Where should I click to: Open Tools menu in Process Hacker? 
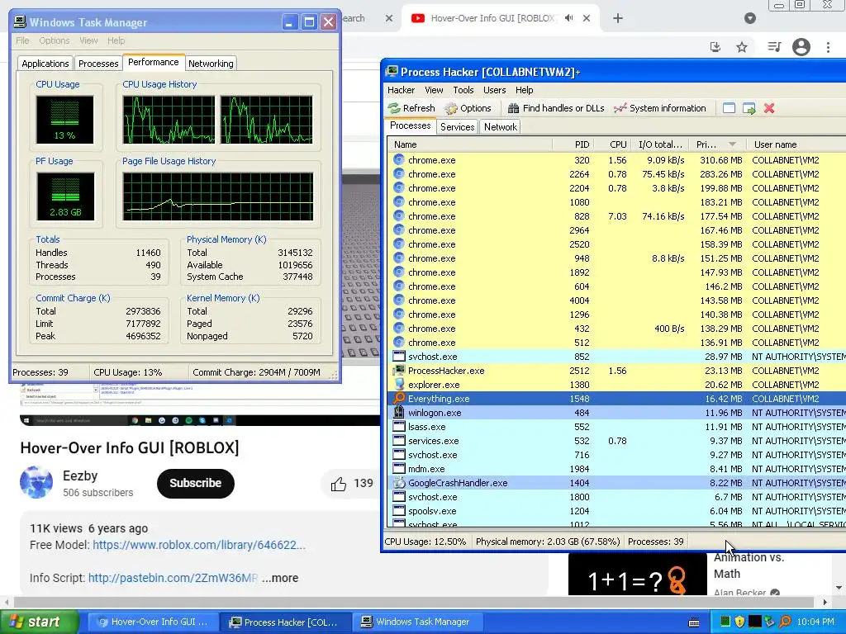click(x=463, y=90)
